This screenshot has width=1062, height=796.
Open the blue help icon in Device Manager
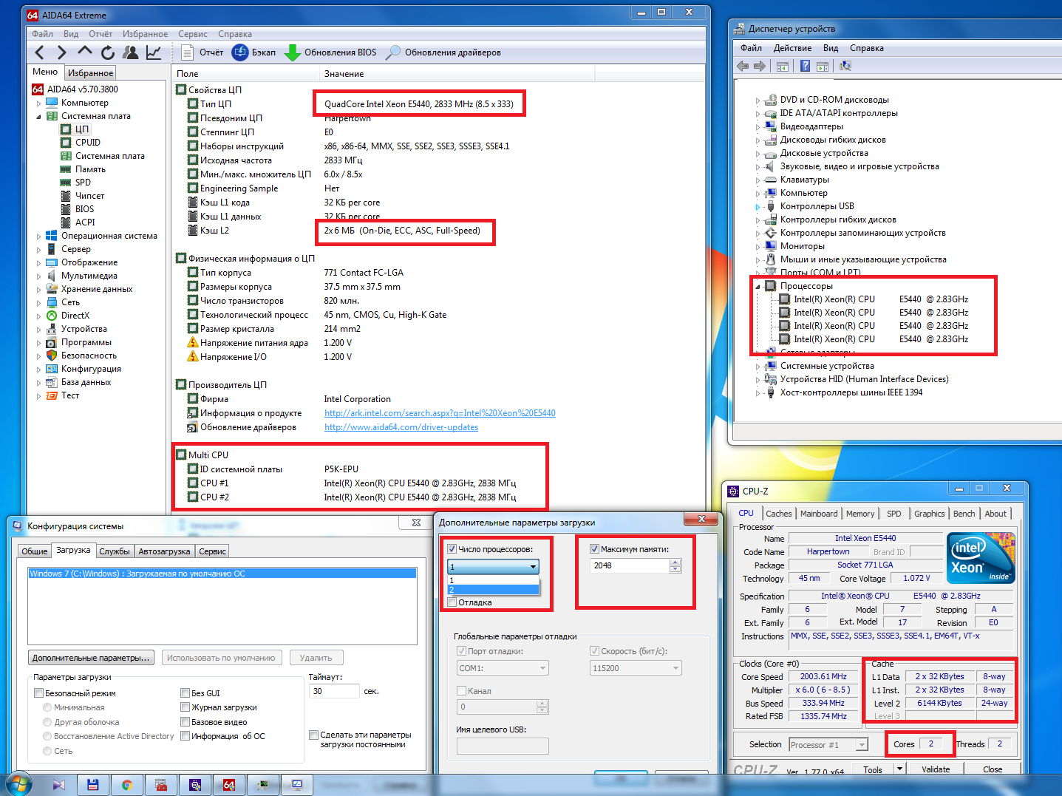(805, 67)
